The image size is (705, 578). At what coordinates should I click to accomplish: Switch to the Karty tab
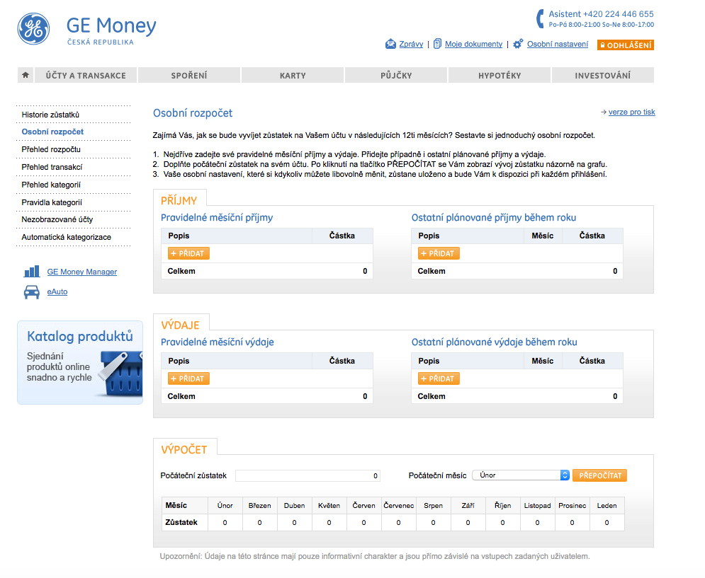coord(293,75)
